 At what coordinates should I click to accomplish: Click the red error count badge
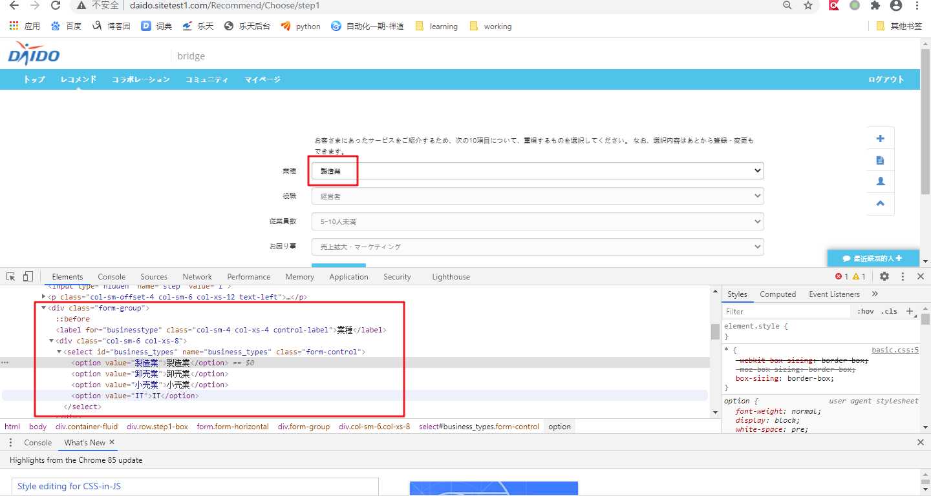(x=842, y=276)
